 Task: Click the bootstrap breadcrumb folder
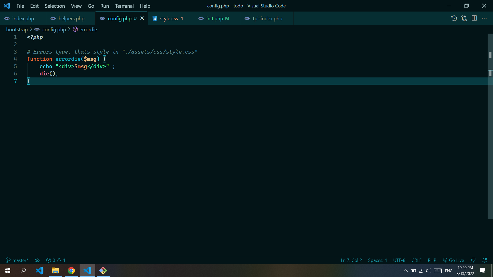click(x=17, y=29)
